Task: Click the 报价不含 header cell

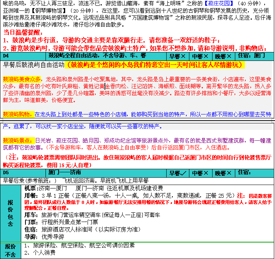Action: point(11,250)
